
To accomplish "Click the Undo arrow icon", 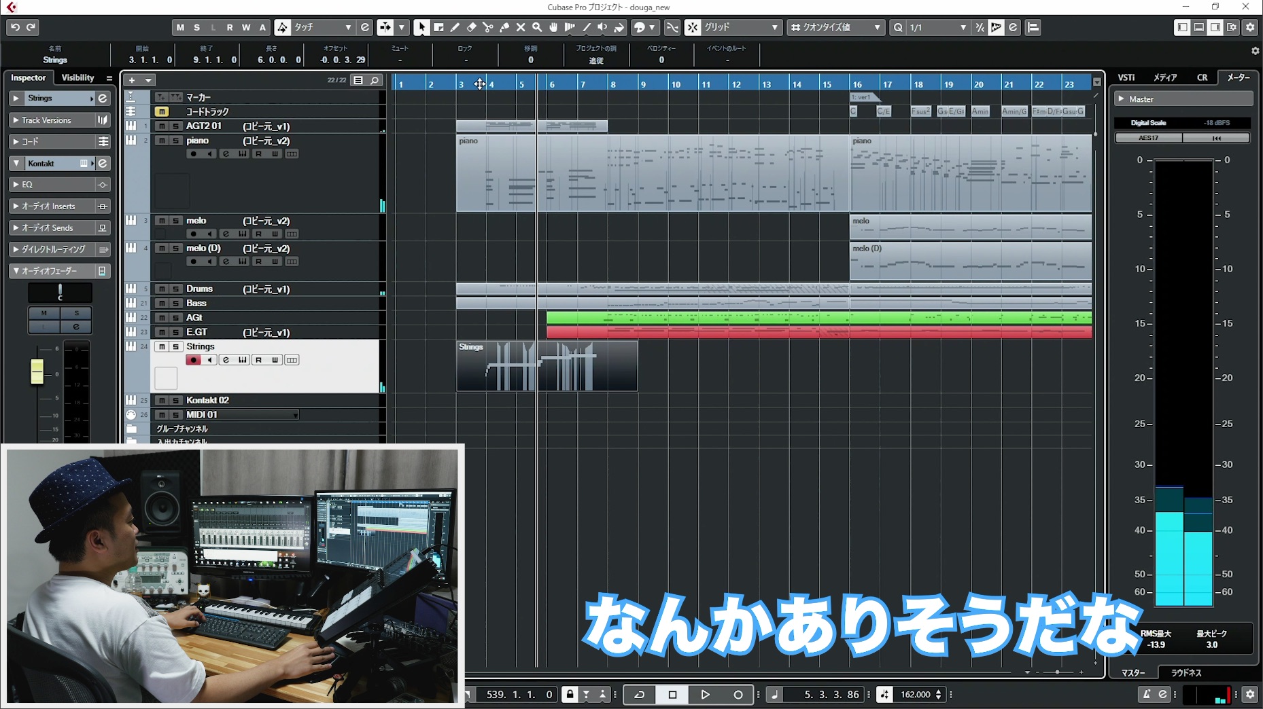I will tap(15, 27).
